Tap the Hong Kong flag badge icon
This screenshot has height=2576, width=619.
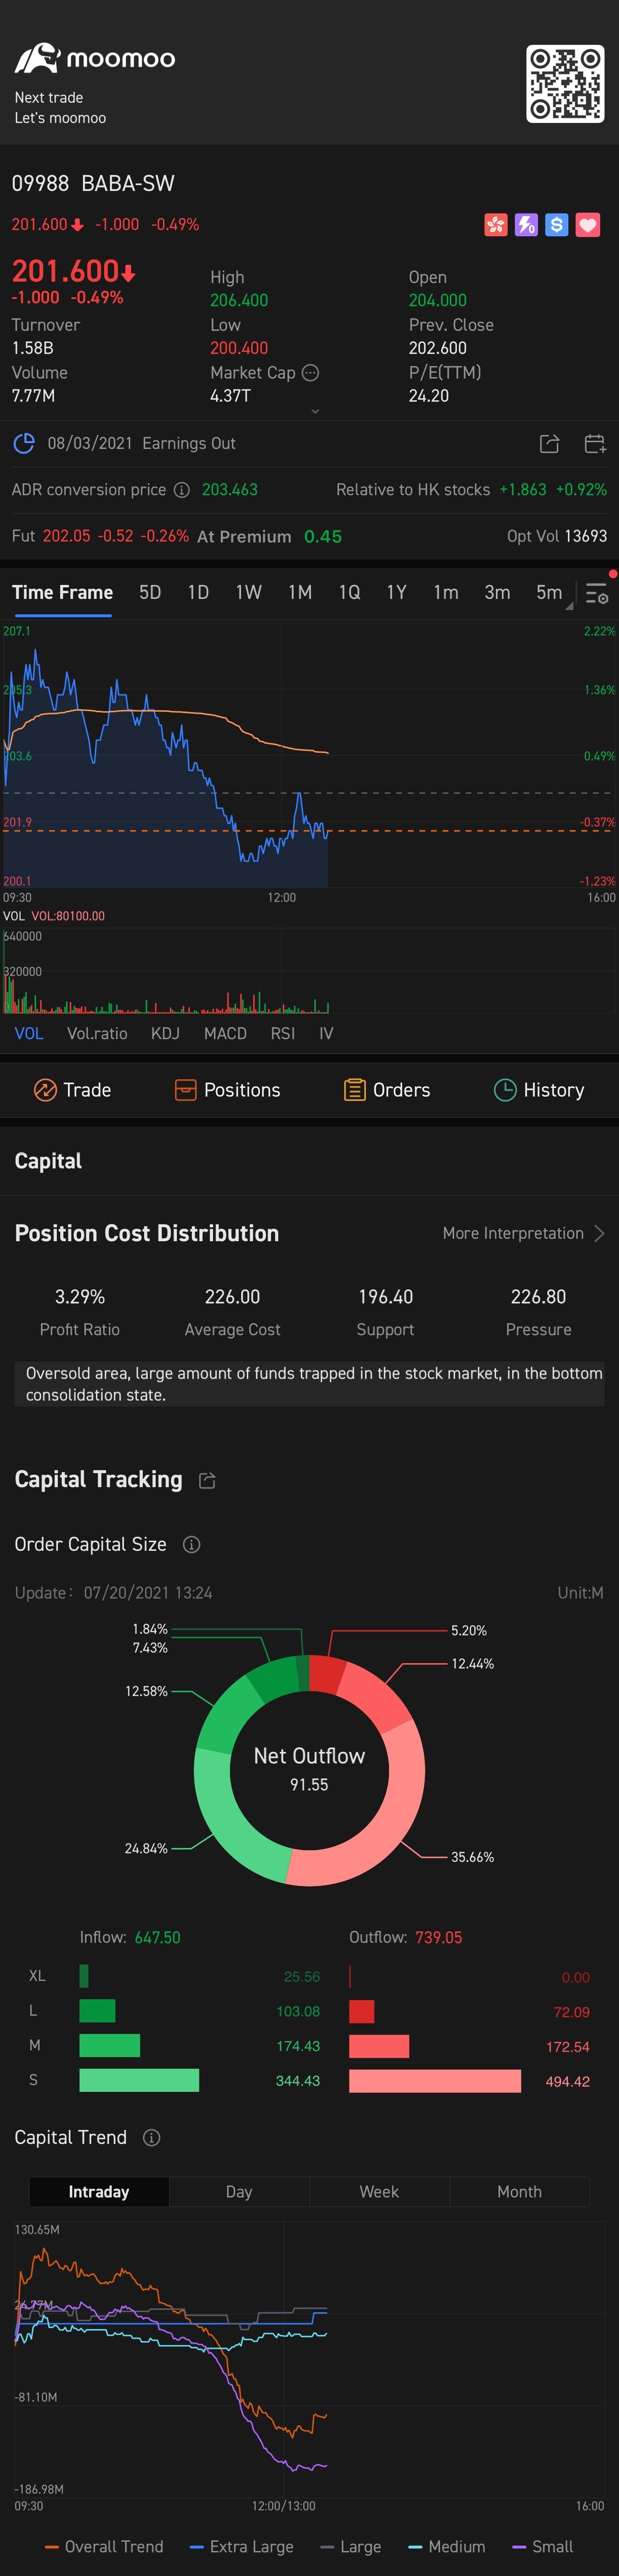496,225
